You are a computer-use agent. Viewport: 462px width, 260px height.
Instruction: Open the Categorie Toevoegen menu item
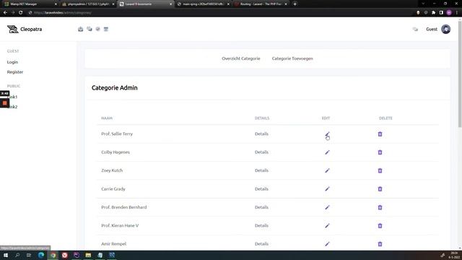(292, 58)
